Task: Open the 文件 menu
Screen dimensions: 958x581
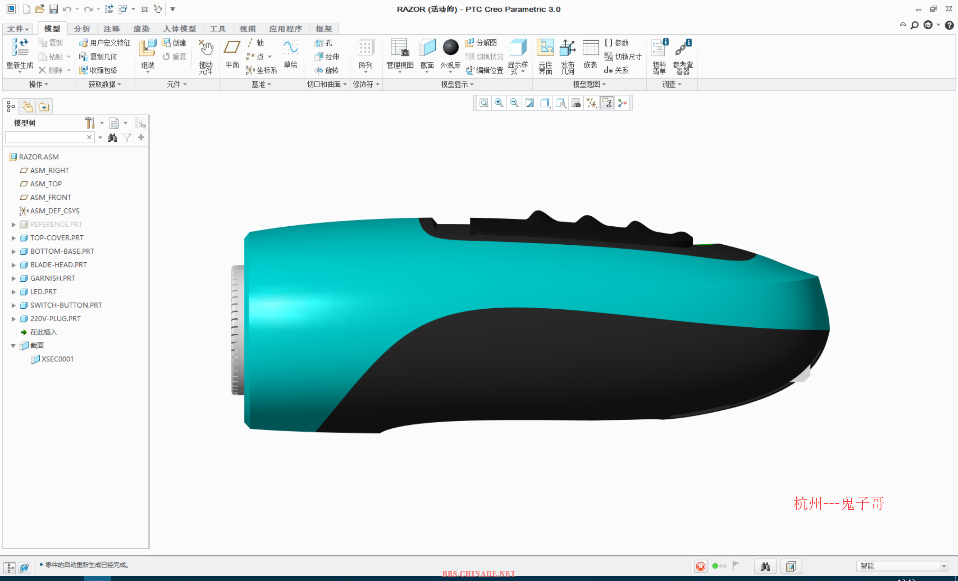Action: tap(18, 29)
